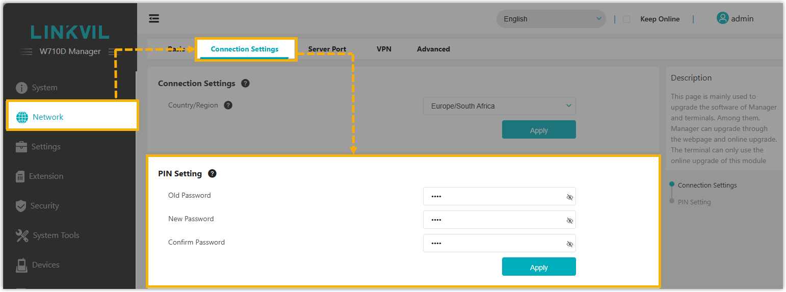Click the Security shield icon
The image size is (786, 292).
[x=21, y=206]
